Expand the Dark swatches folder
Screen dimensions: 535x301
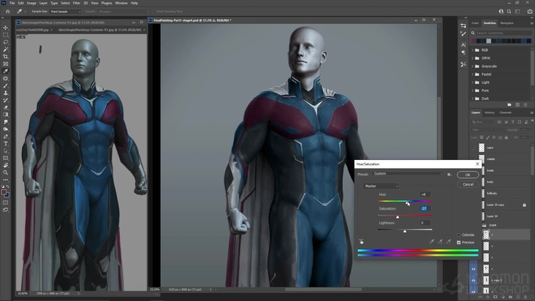click(x=473, y=99)
